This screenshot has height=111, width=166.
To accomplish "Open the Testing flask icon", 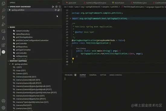I will pyautogui.click(x=3, y=38).
